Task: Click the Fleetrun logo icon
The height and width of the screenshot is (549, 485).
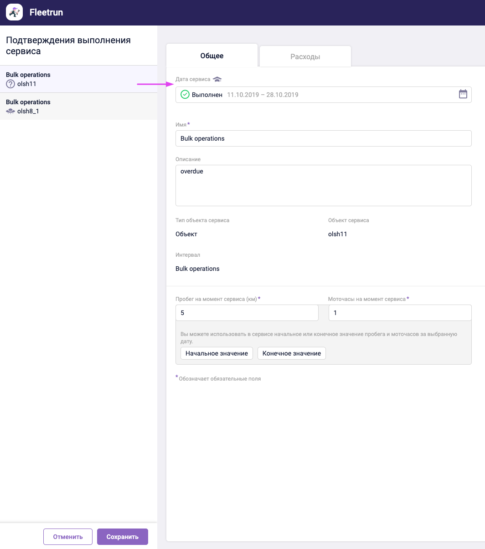Action: [14, 12]
